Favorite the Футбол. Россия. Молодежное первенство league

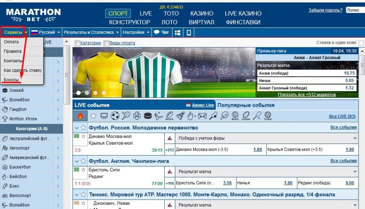click(x=83, y=127)
